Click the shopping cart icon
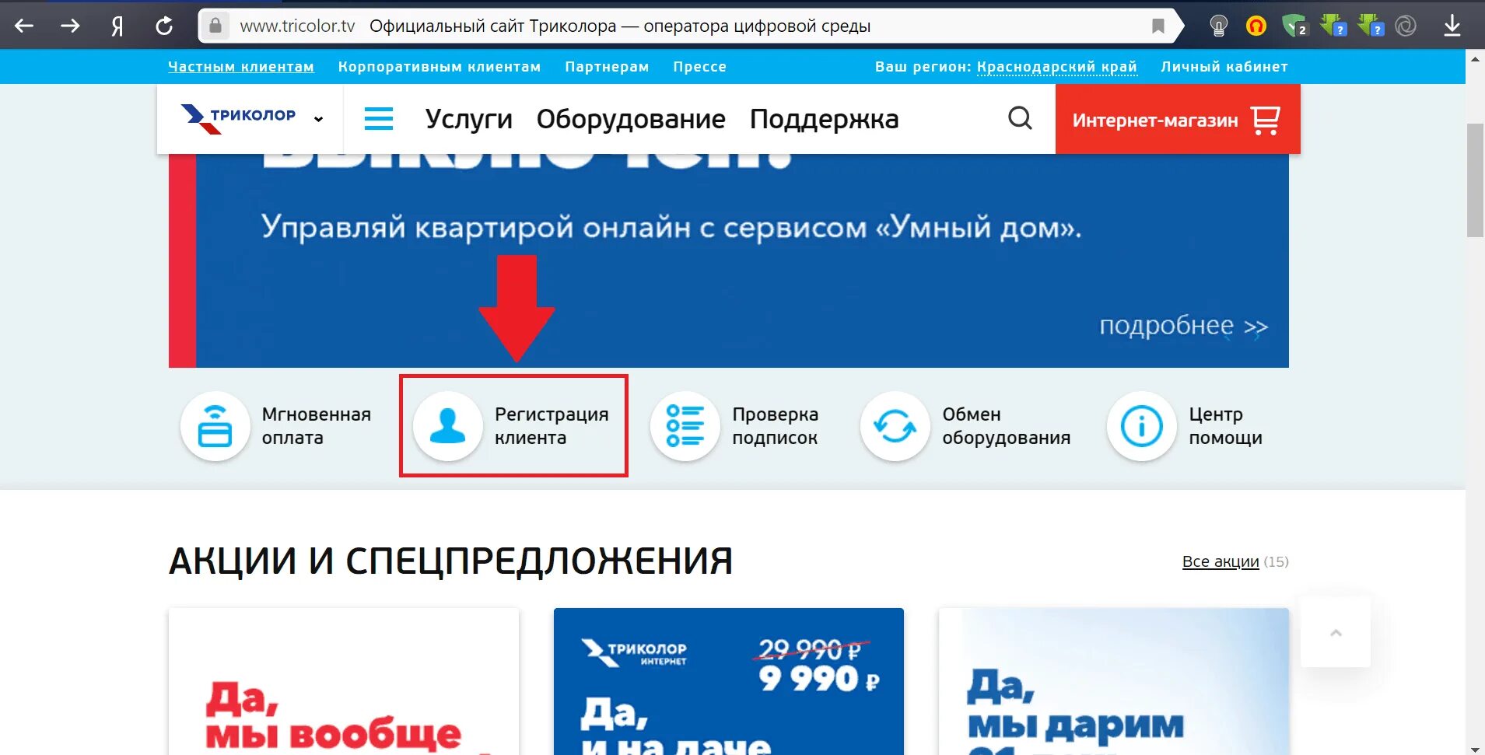Screen dimensions: 1485x755 pos(1266,120)
